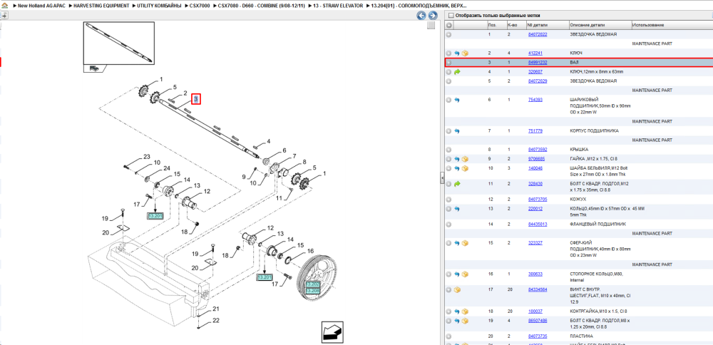713x345 pixels.
Task: Enable 'Отобразить только выбранные метки' checkbox
Action: tap(451, 16)
